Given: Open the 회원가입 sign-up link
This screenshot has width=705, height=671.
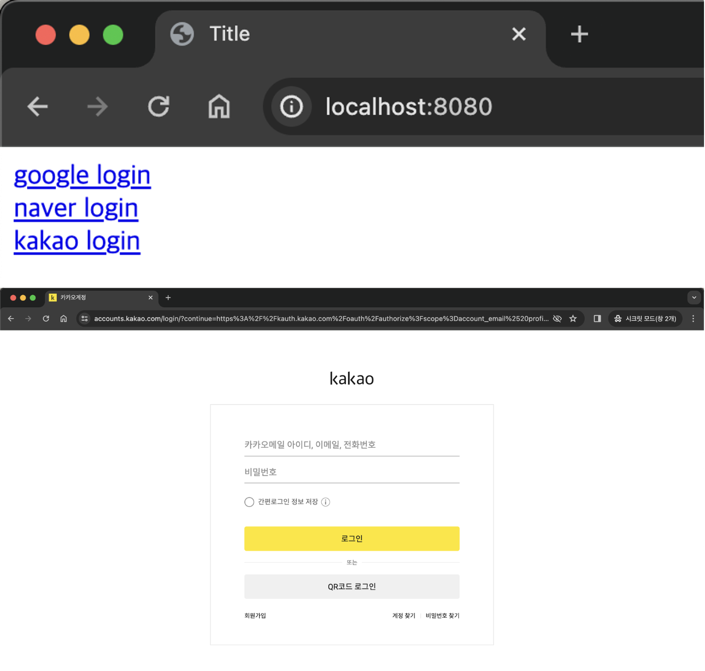Looking at the screenshot, I should click(x=255, y=615).
